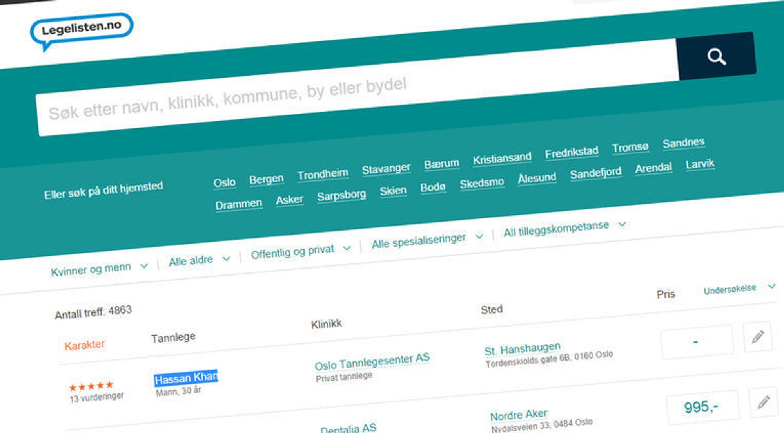Click the 13 vurderinger reviews text

pyautogui.click(x=96, y=397)
